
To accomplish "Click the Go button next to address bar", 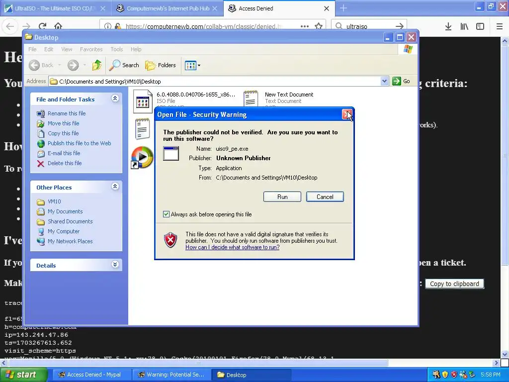I will tap(401, 81).
